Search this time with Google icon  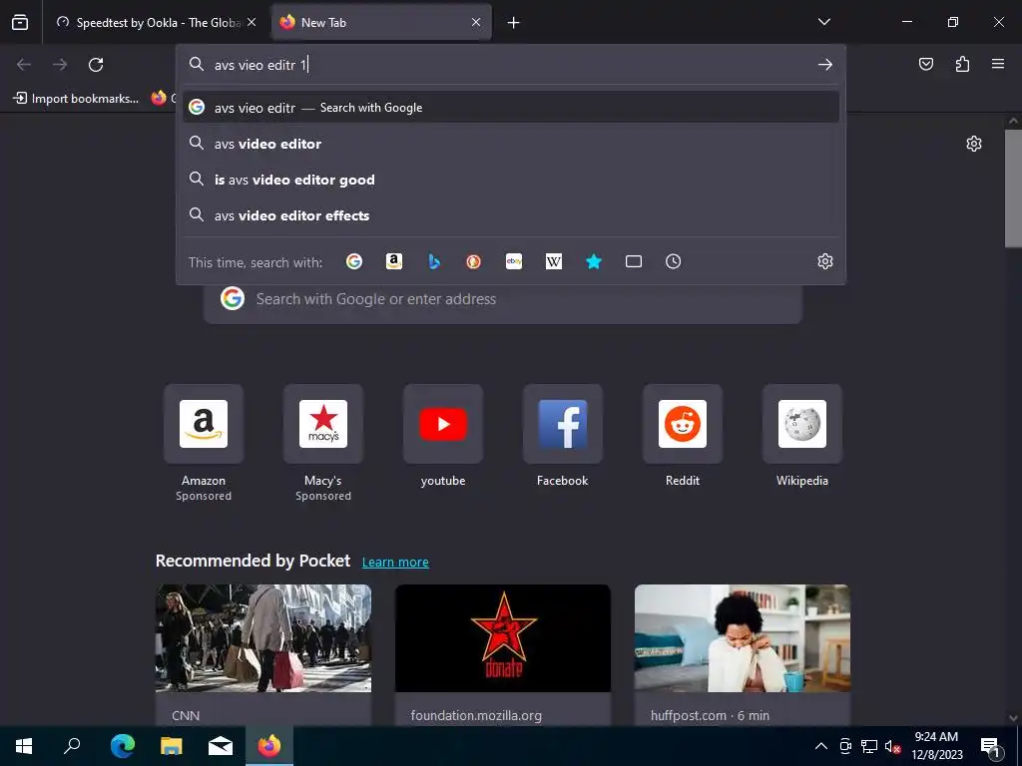354,261
